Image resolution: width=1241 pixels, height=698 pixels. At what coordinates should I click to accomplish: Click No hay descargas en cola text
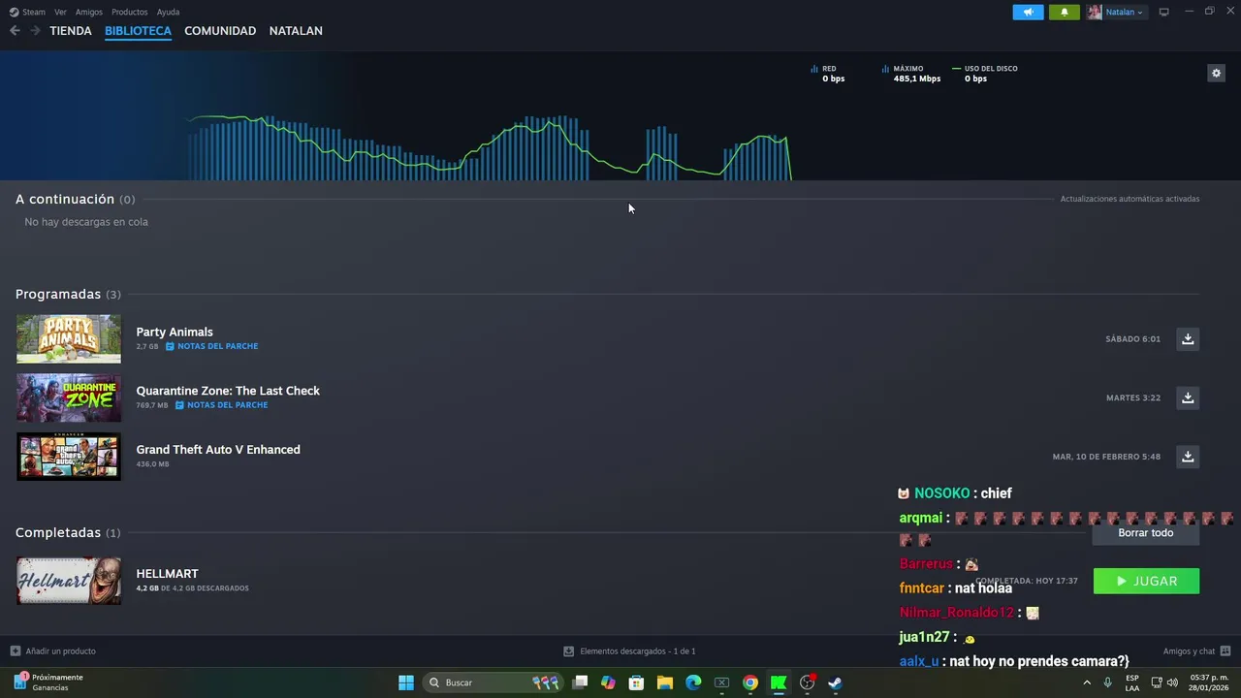click(x=86, y=222)
